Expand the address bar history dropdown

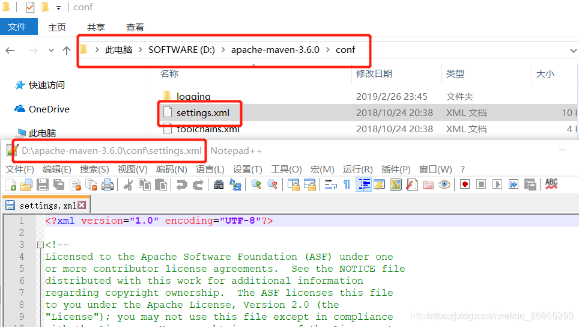point(573,50)
